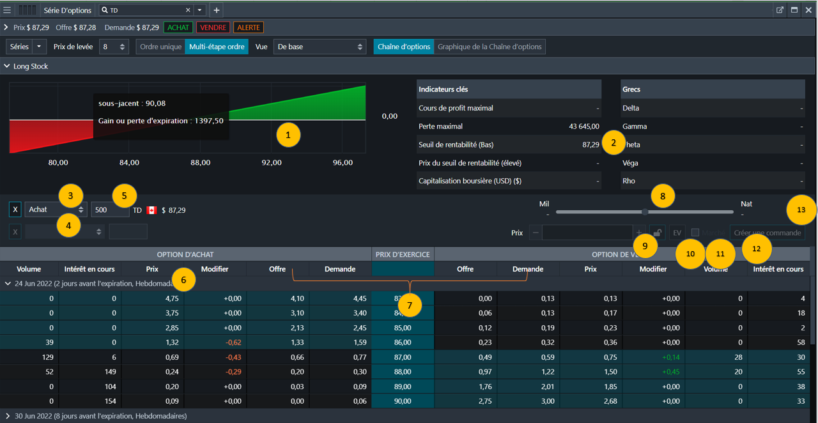
Task: Switch to Ordre unique mode
Action: [160, 47]
